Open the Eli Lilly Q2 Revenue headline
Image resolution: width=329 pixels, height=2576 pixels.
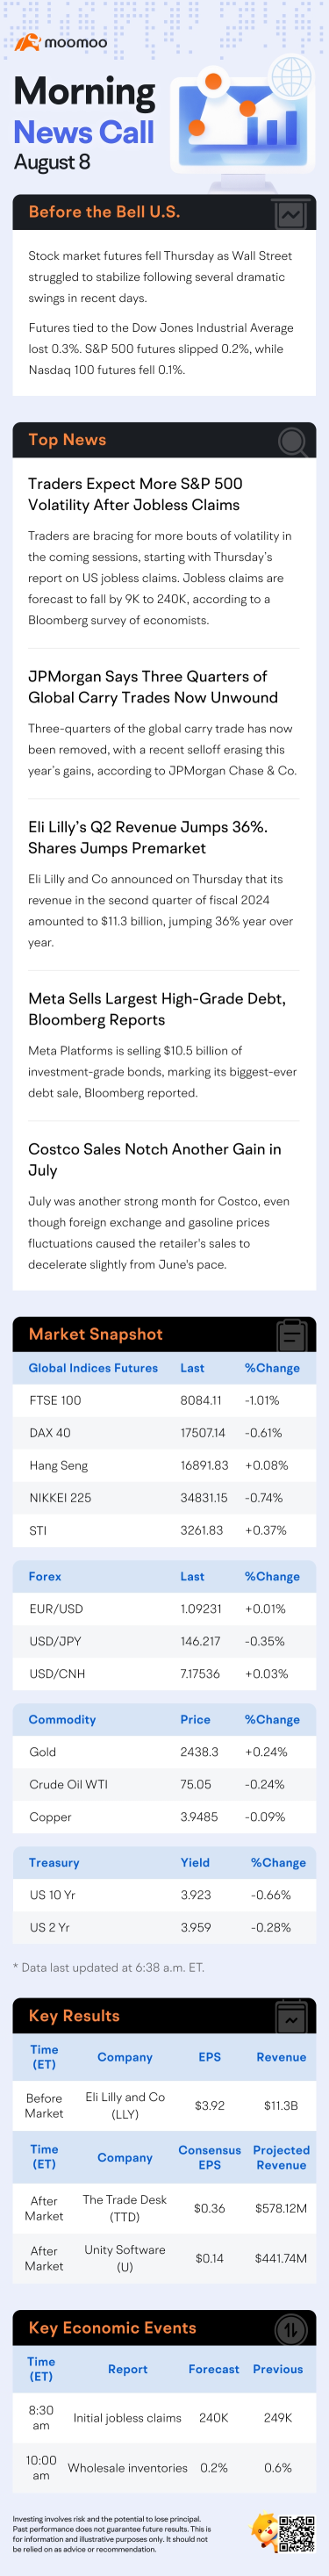click(148, 837)
